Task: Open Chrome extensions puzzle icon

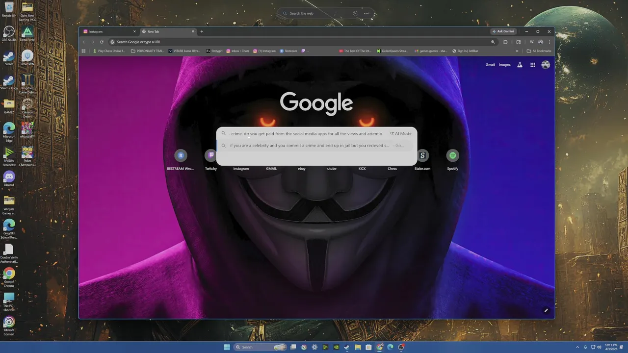Action: point(505,42)
